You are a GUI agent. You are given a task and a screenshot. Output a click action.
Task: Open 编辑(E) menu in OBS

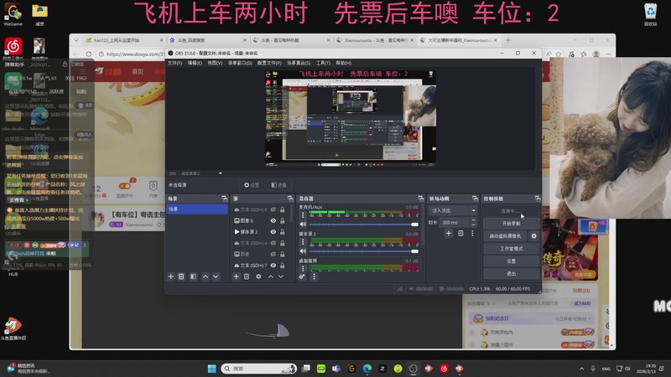195,63
